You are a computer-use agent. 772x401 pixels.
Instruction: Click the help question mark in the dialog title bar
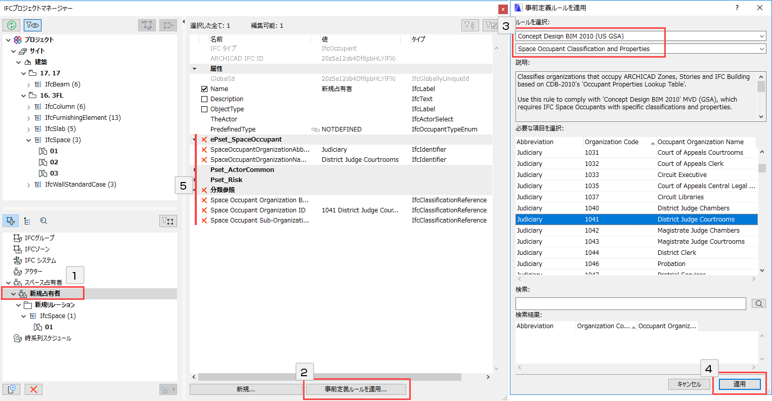point(737,8)
